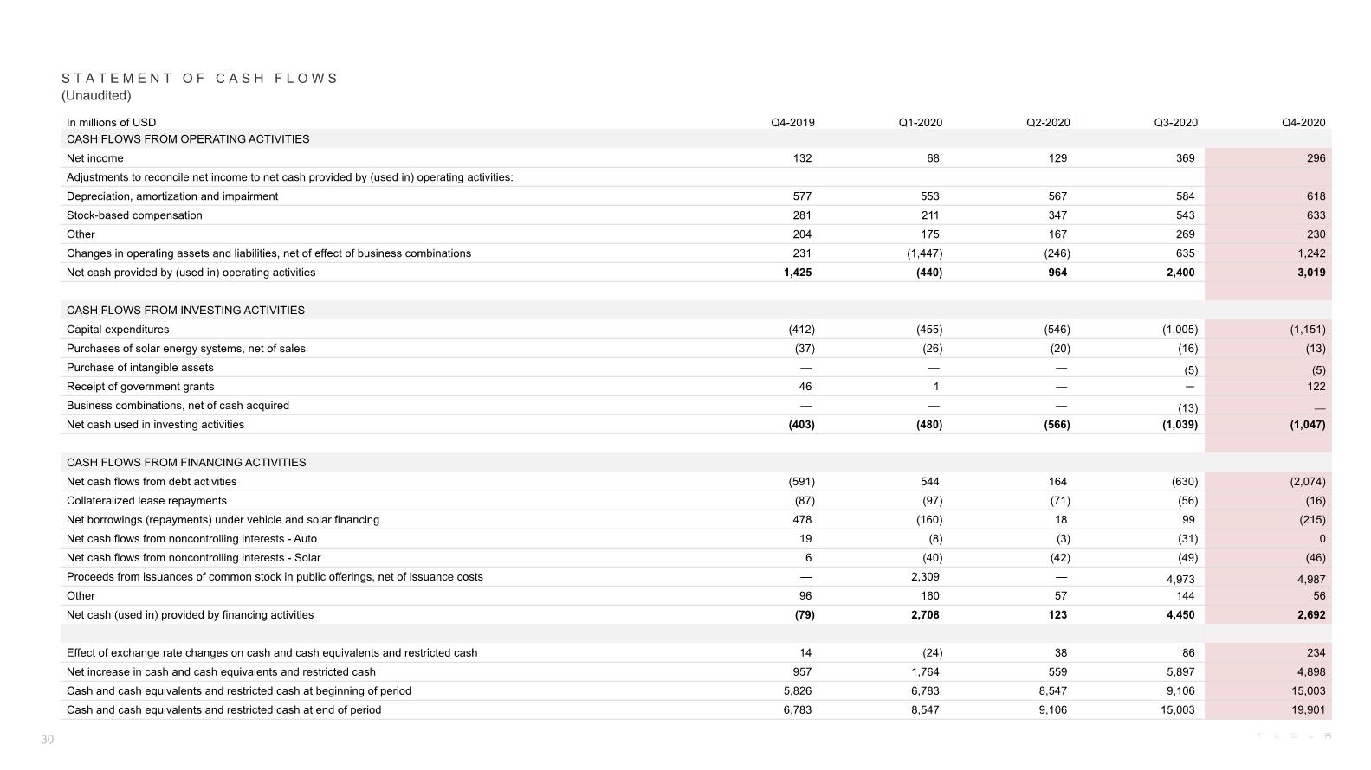This screenshot has height=770, width=1371.
Task: Click the Statement of Cash Flows title
Action: (200, 78)
